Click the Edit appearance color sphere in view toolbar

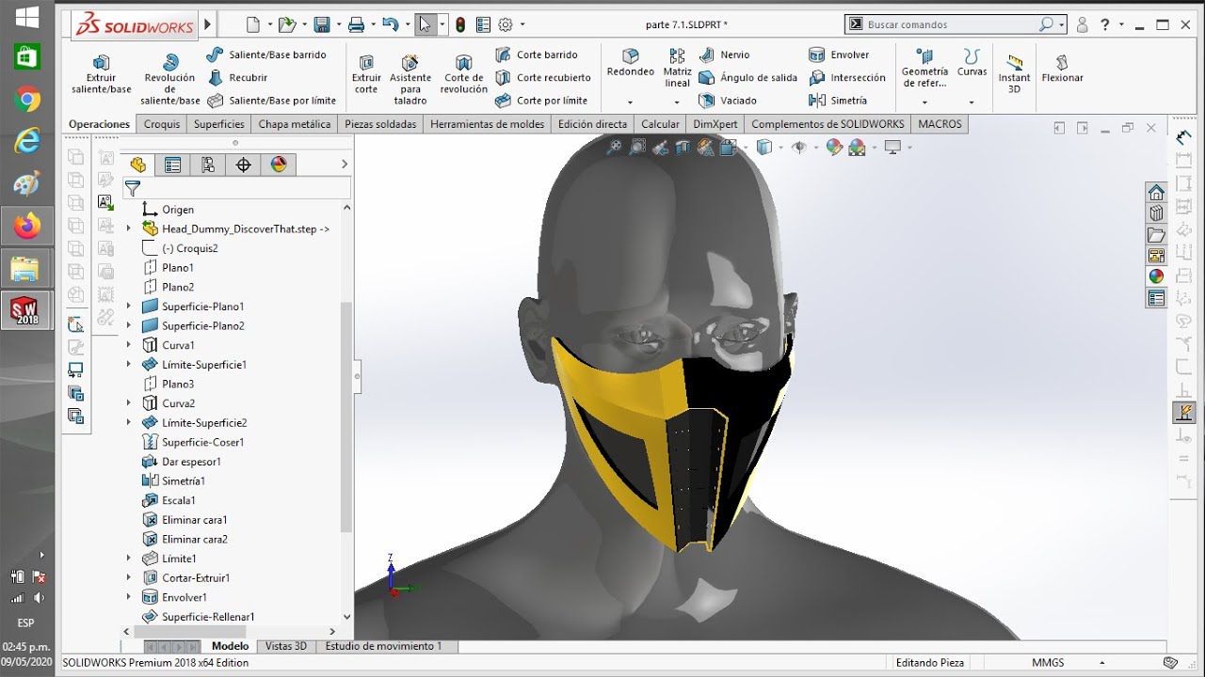click(834, 147)
